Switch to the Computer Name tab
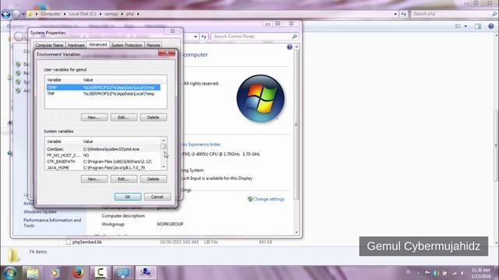The height and width of the screenshot is (280, 499). pyautogui.click(x=49, y=45)
